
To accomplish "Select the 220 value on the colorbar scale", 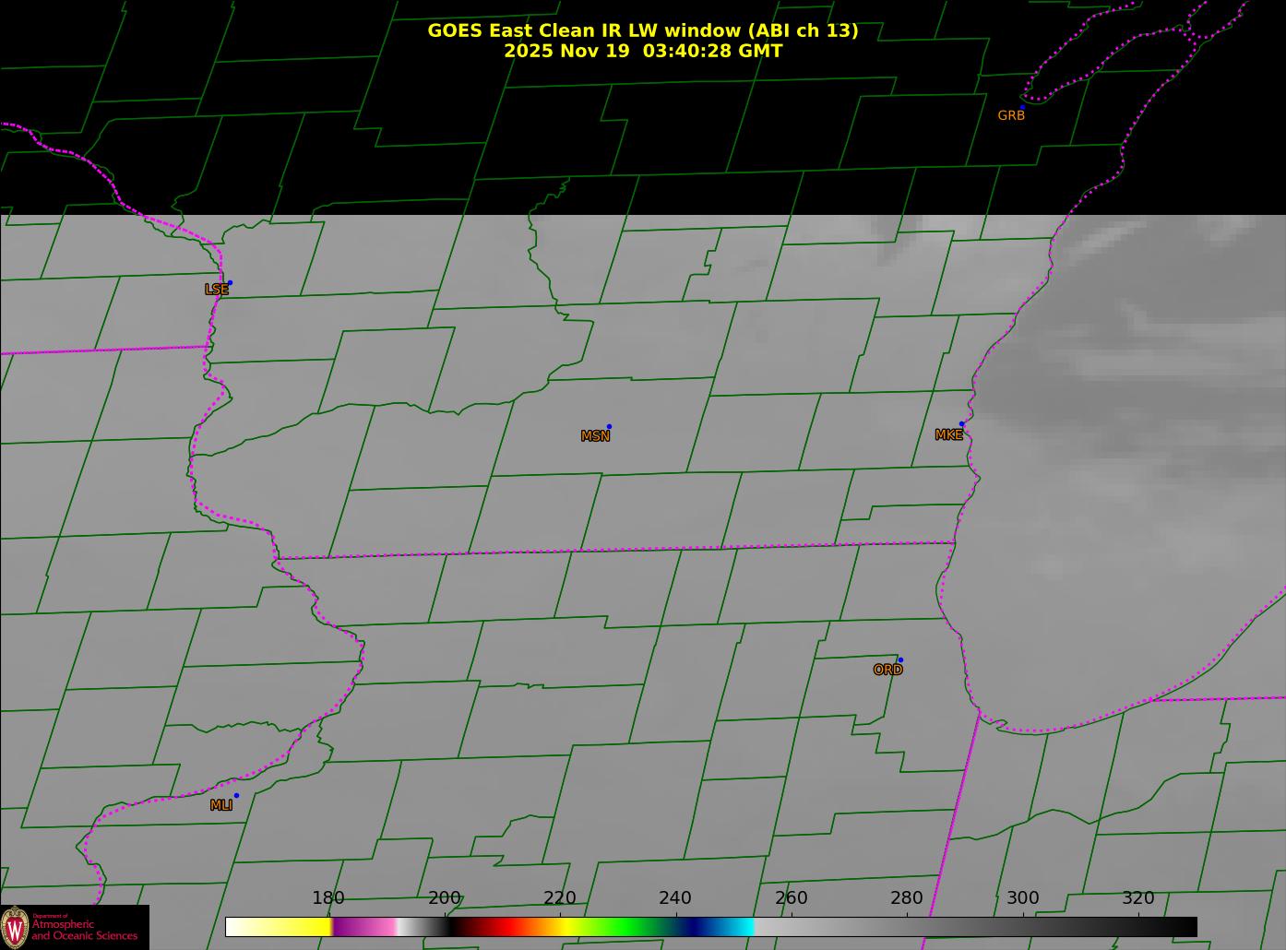I will [x=559, y=898].
